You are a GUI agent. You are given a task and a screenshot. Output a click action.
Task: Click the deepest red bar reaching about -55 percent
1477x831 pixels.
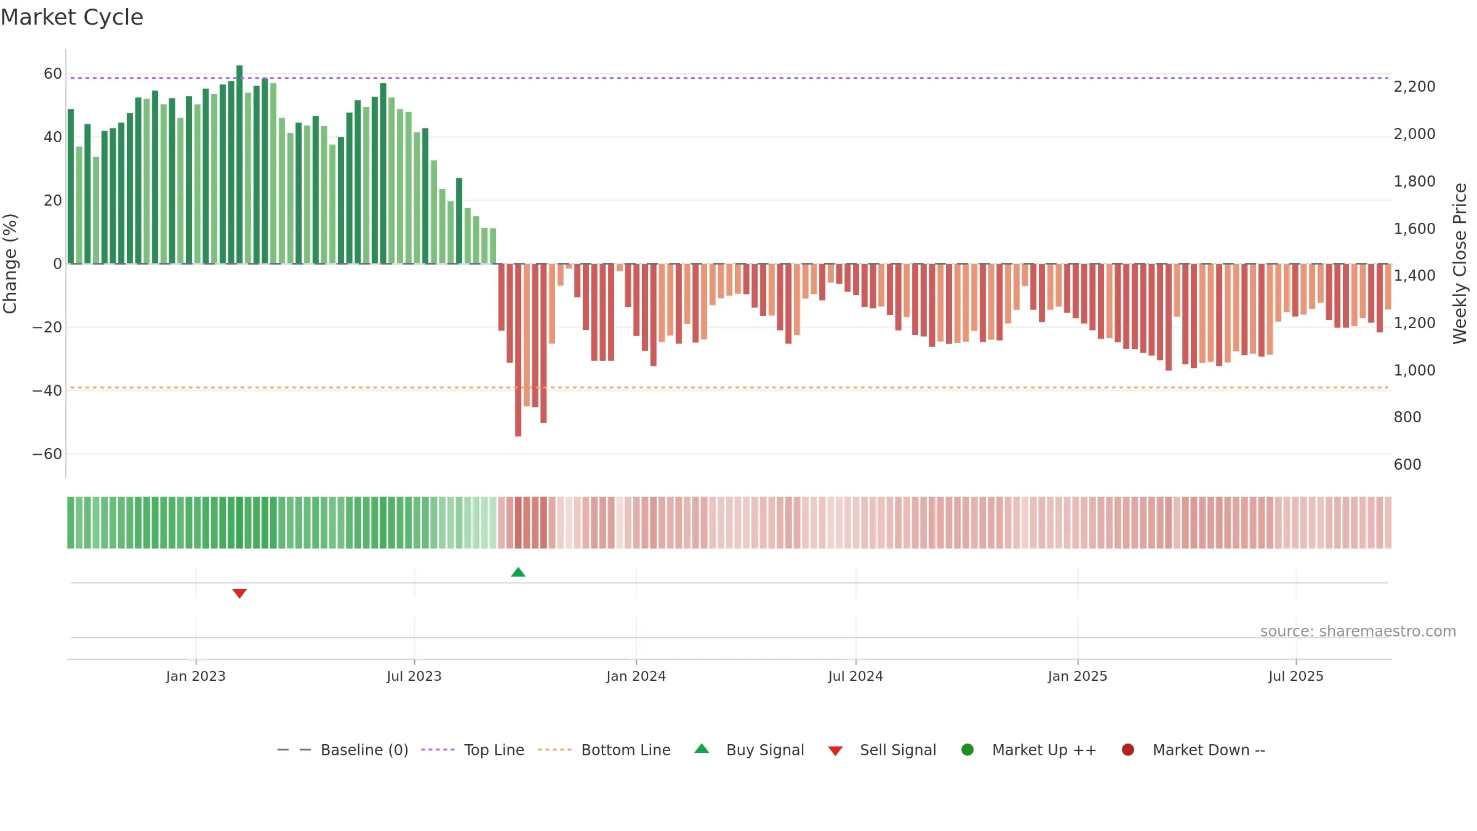coord(518,350)
